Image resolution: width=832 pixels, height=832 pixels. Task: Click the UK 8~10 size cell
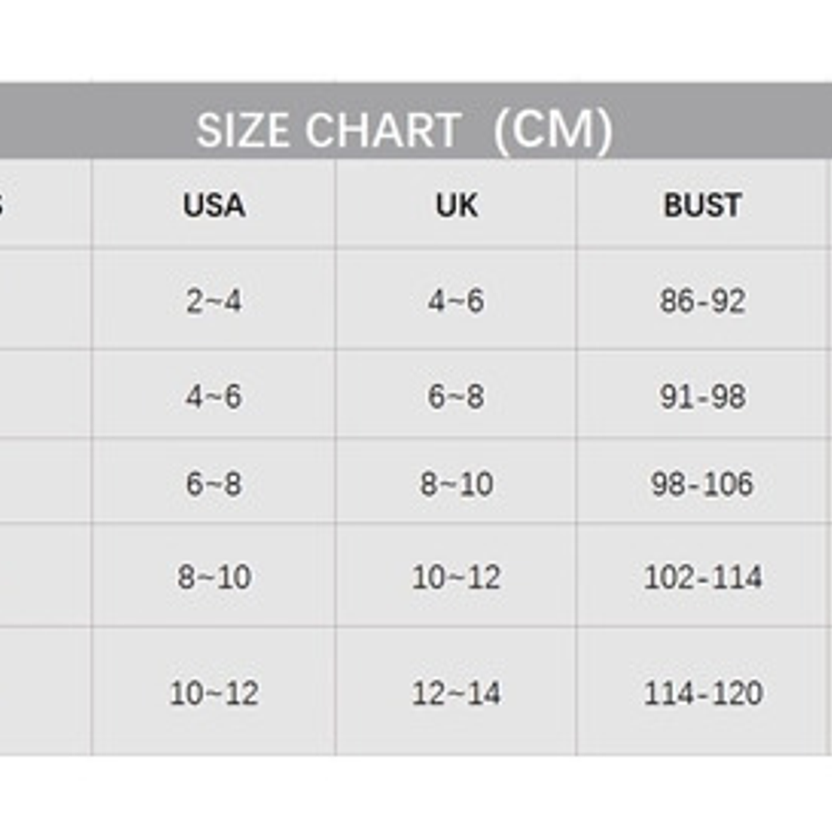click(x=456, y=484)
